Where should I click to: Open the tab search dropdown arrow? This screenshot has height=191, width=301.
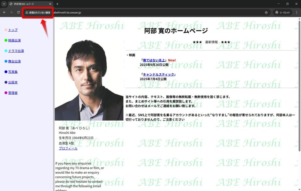click(x=4, y=4)
